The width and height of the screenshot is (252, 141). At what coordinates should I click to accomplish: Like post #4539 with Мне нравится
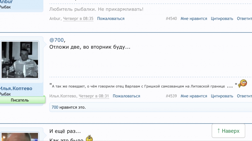[x=194, y=96]
